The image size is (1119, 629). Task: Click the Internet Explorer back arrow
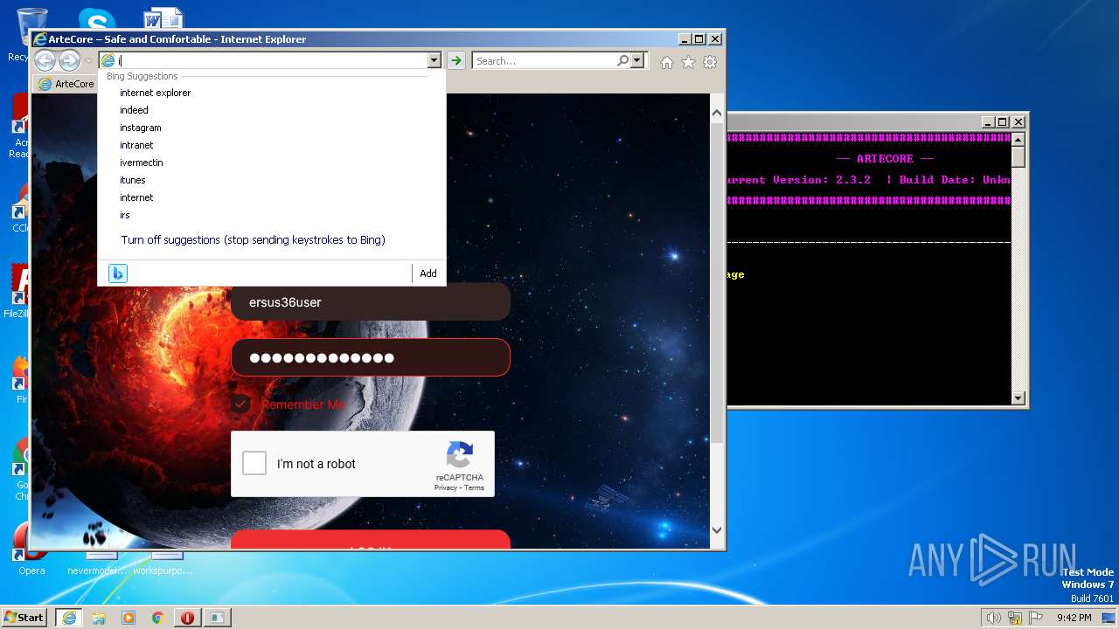pos(45,60)
